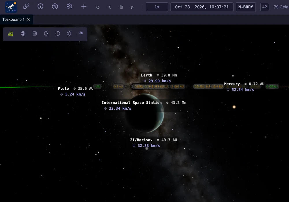Switch to the Teskooano 1 tab
This screenshot has width=289, height=202.
click(13, 20)
